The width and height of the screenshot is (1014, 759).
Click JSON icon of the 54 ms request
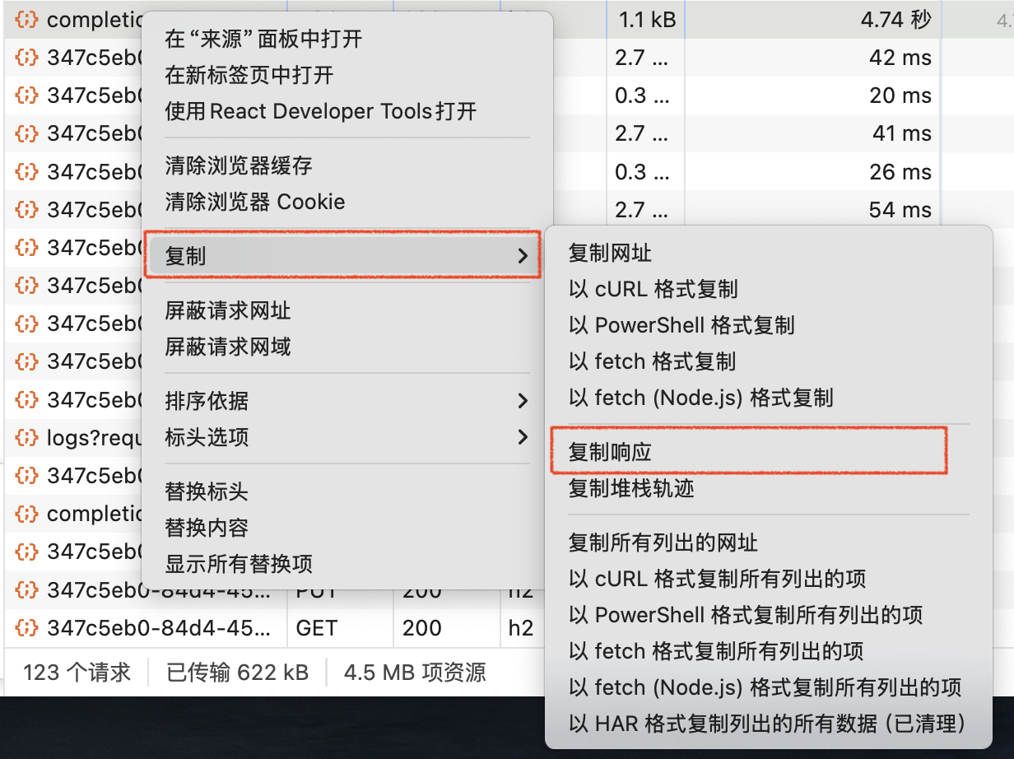coord(27,209)
